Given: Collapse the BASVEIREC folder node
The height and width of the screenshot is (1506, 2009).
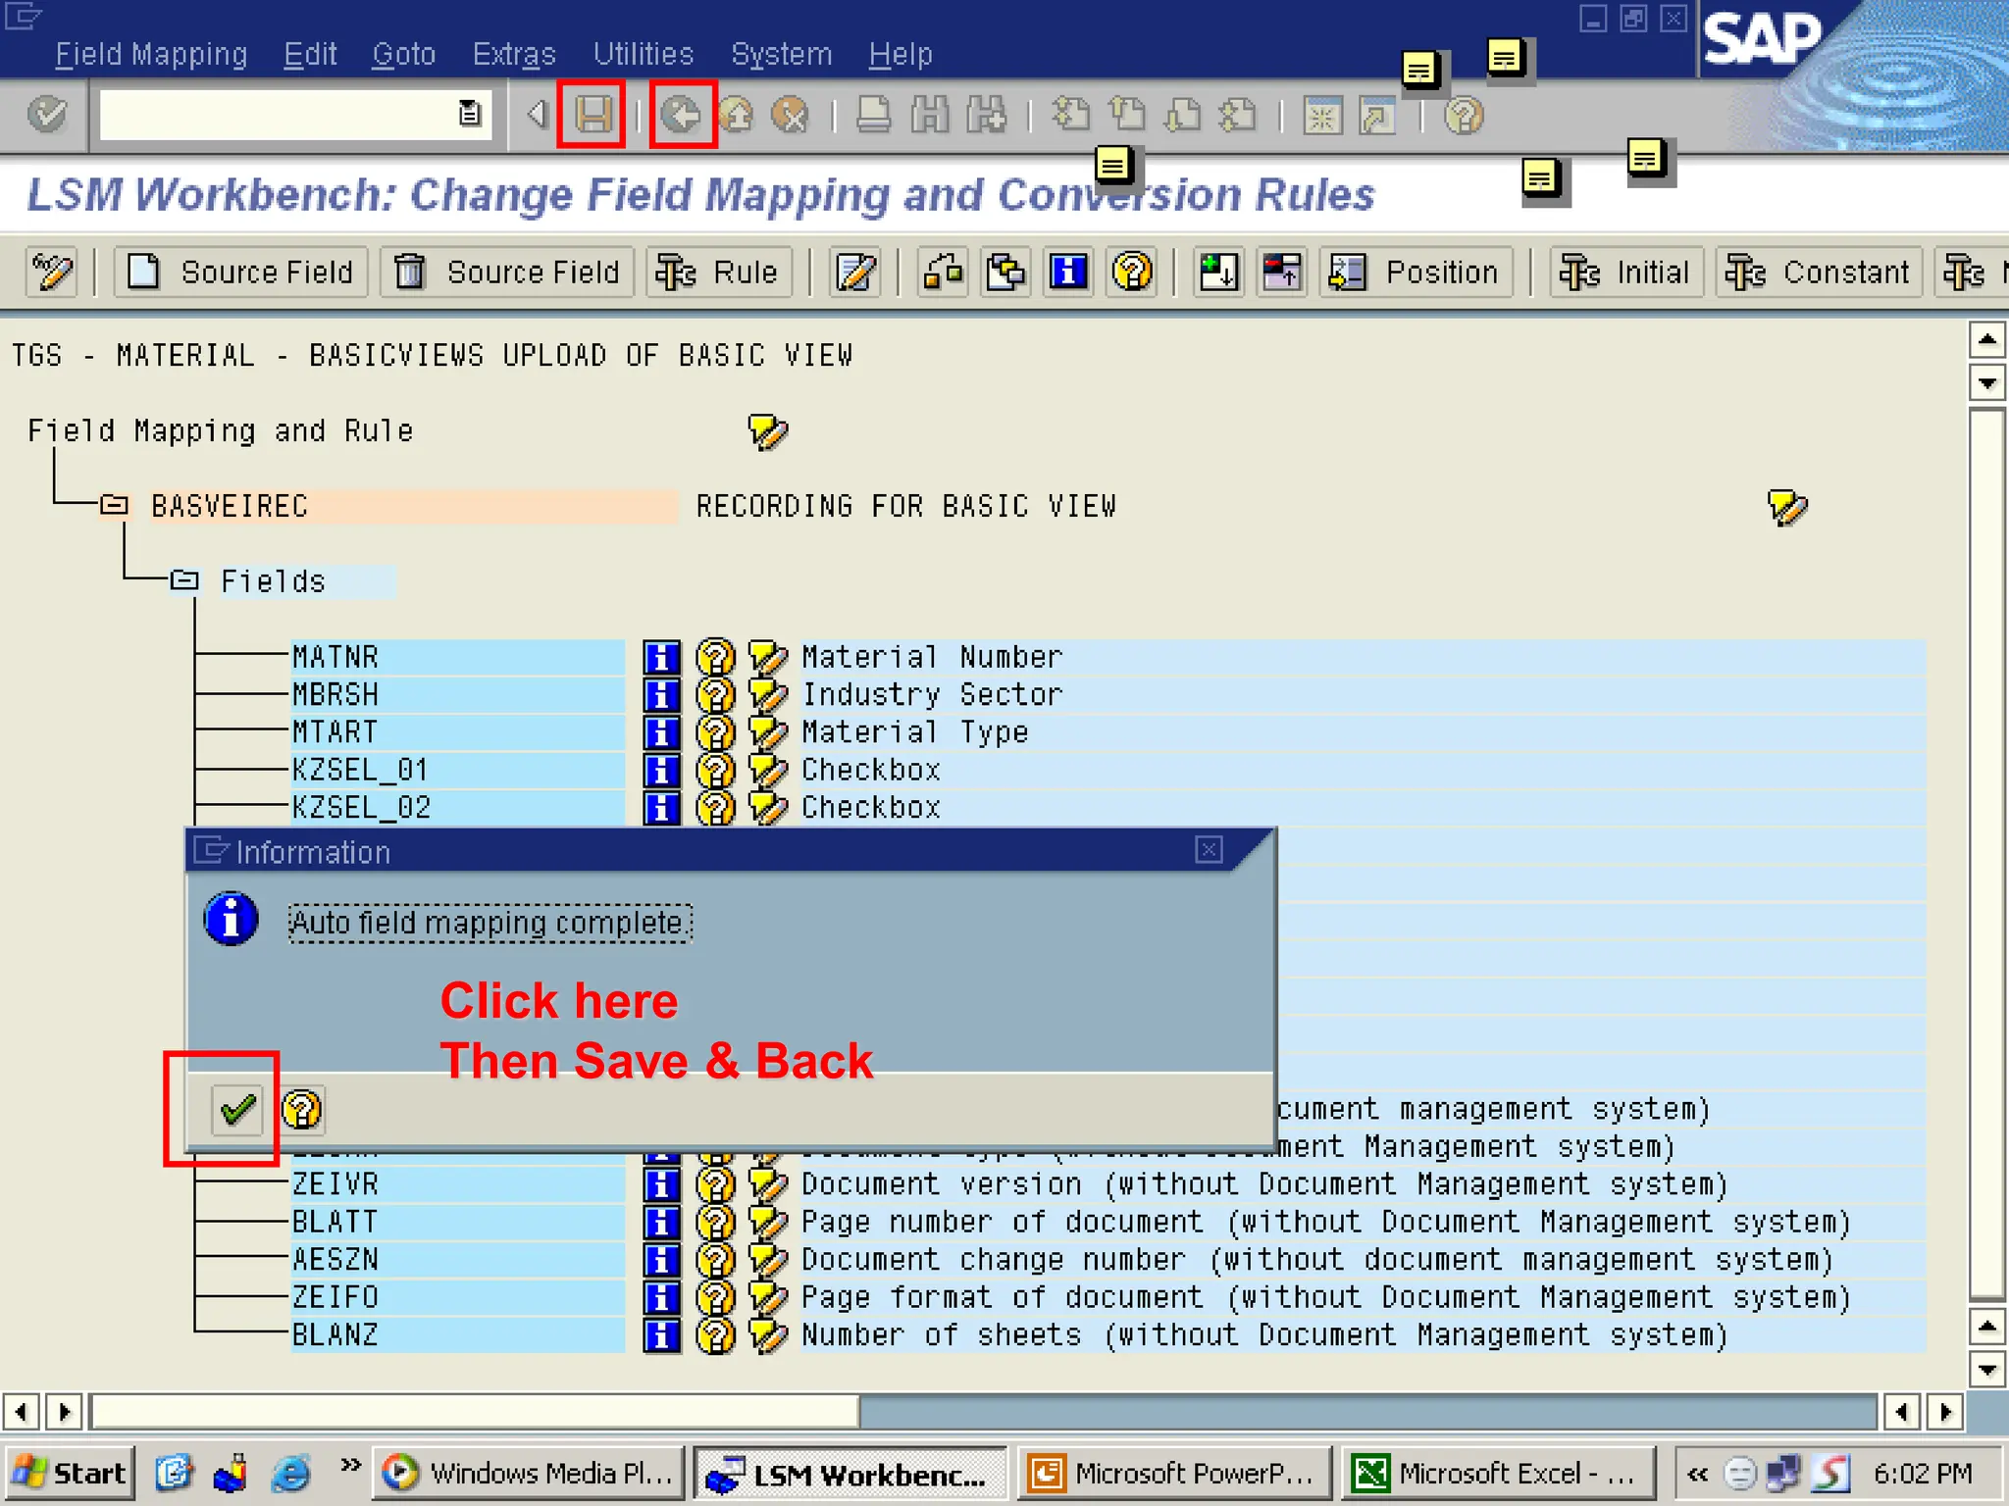Looking at the screenshot, I should coord(115,506).
